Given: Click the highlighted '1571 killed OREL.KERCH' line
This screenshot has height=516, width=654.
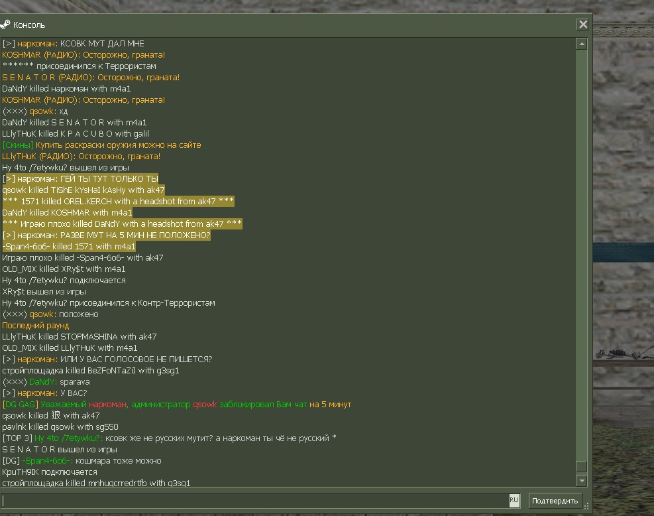Looking at the screenshot, I should (x=118, y=202).
